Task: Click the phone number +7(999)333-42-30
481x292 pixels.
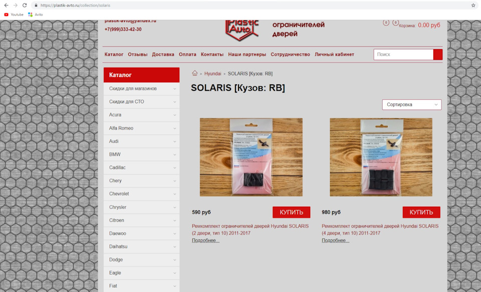Action: point(123,30)
